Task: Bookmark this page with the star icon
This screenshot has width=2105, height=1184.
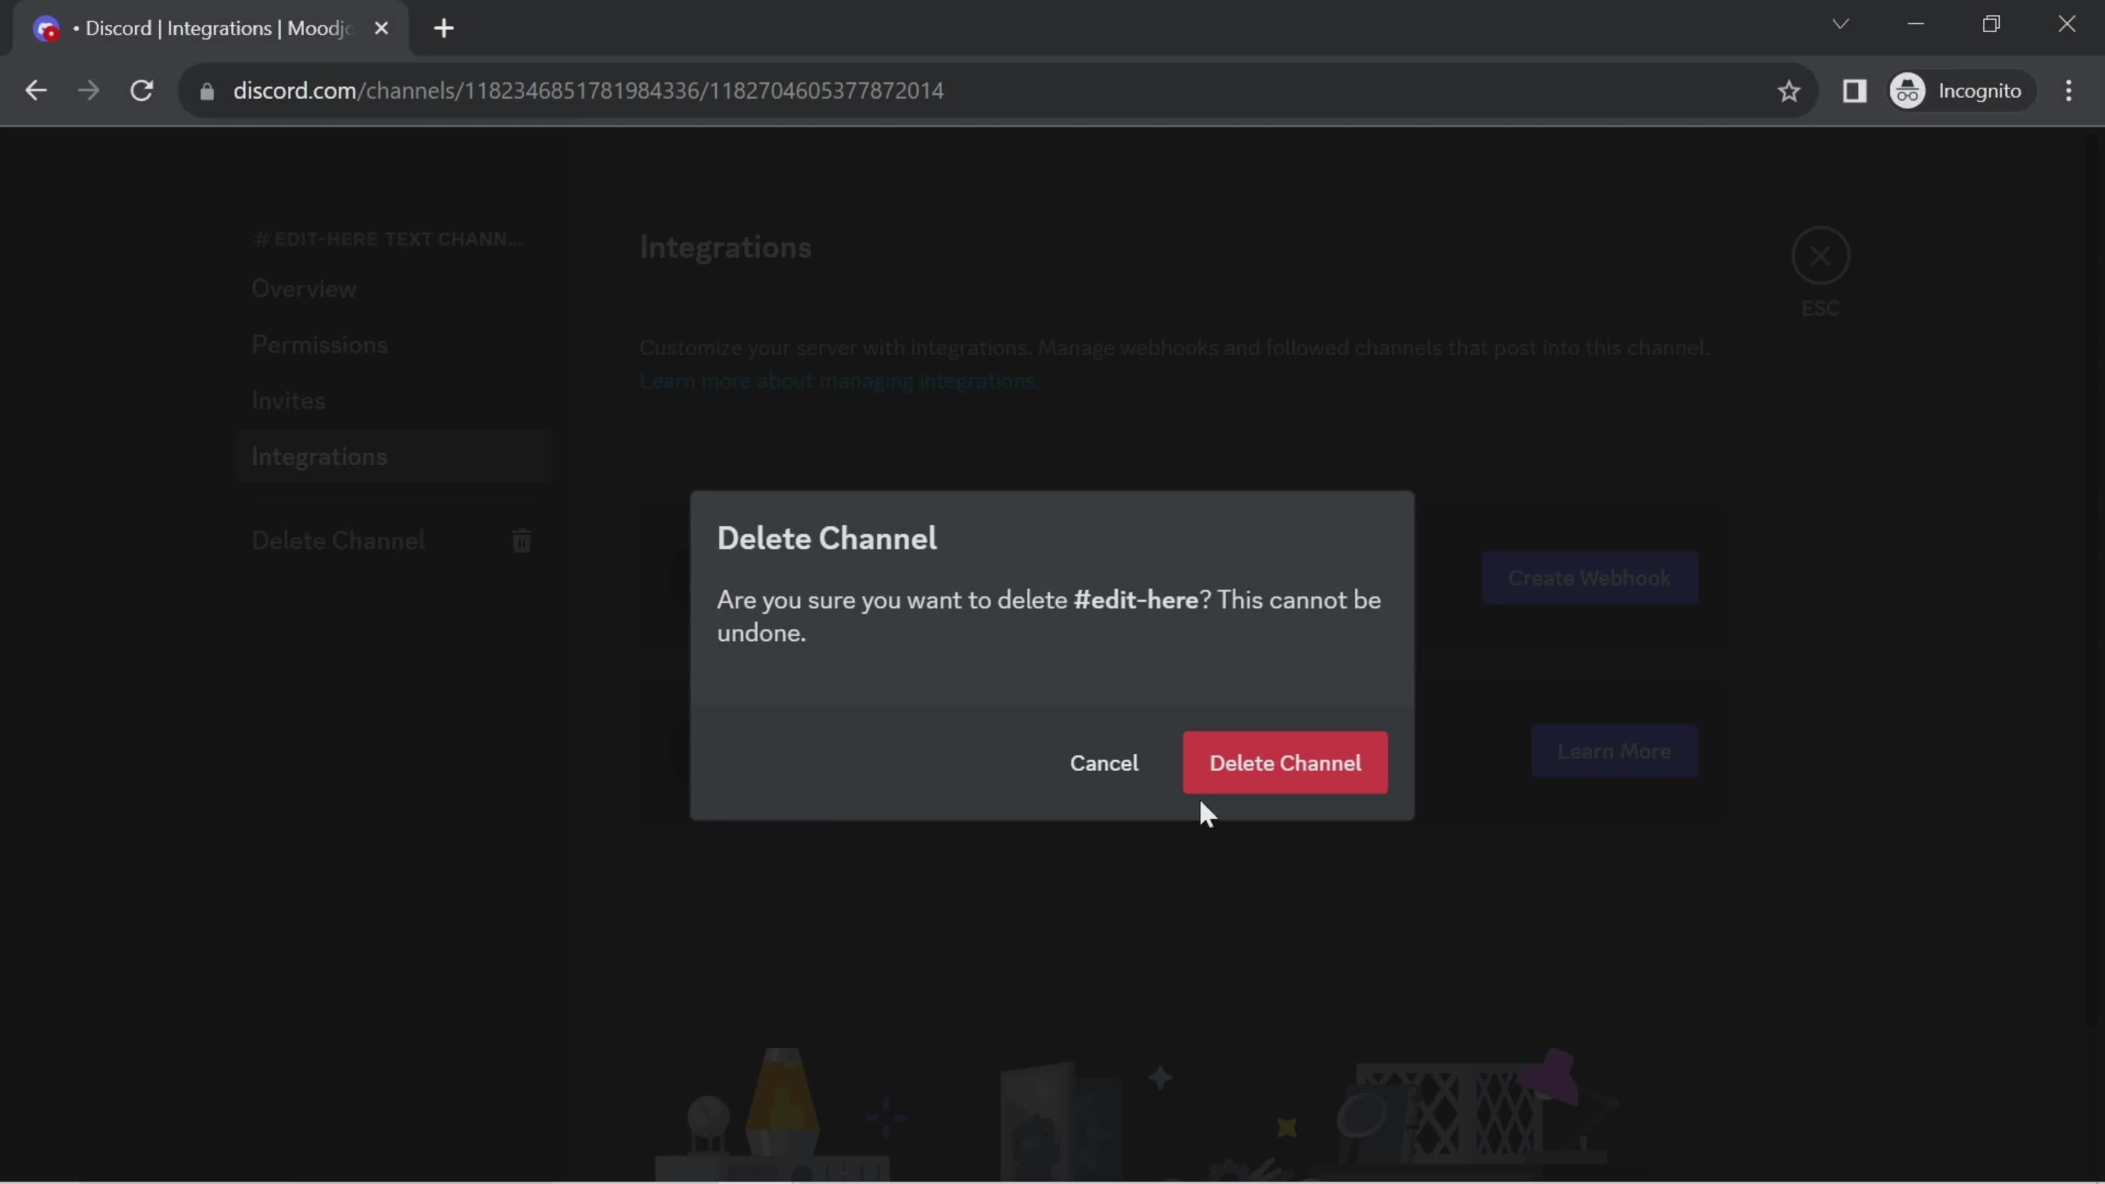Action: [1789, 90]
